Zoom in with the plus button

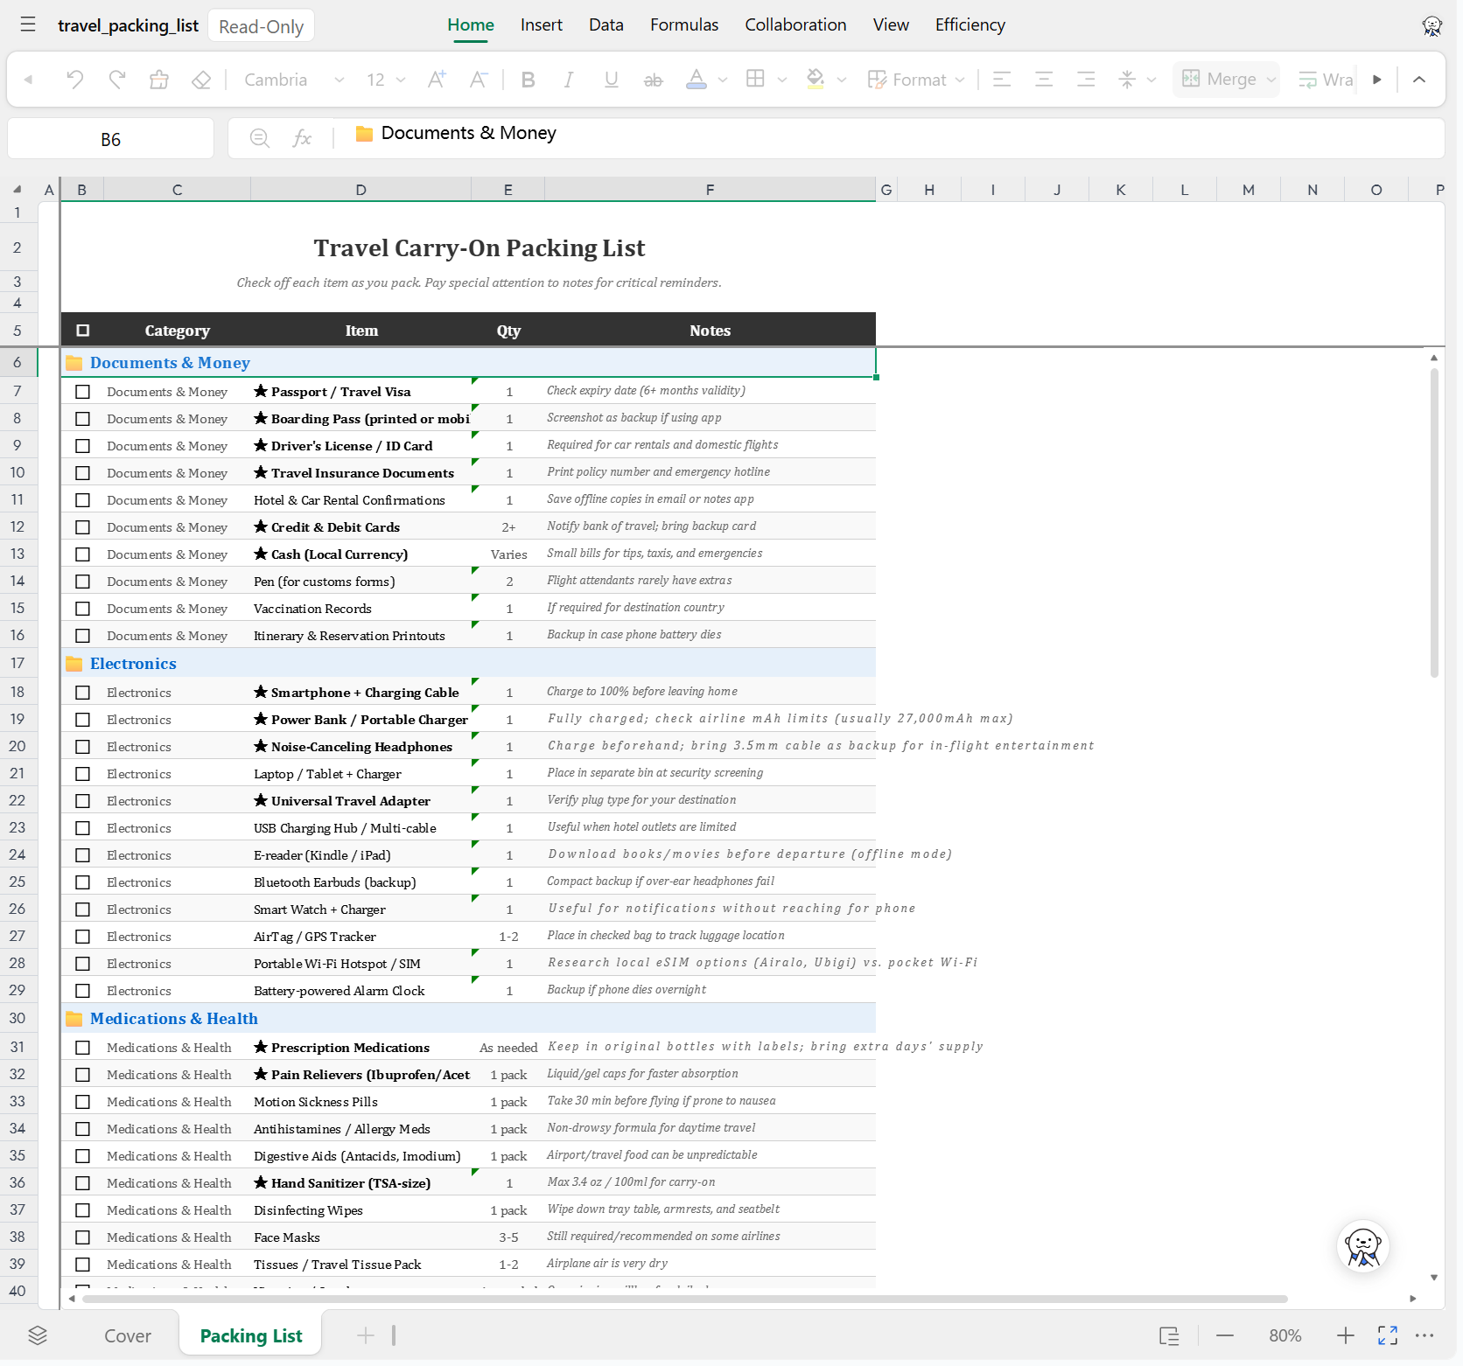[1346, 1335]
